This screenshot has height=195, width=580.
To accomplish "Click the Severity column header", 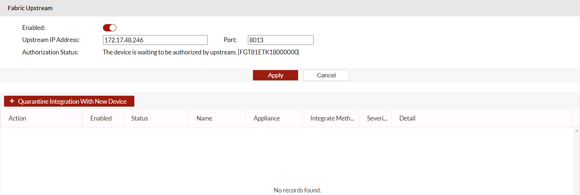I will click(377, 118).
